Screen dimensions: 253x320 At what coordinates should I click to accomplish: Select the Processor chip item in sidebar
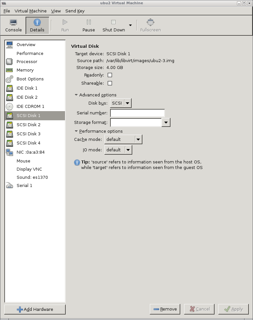pyautogui.click(x=27, y=61)
